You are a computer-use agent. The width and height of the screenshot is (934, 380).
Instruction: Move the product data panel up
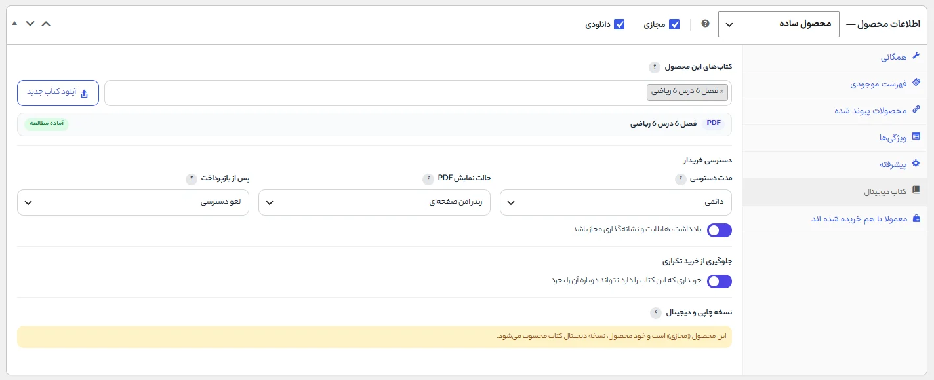(x=46, y=24)
